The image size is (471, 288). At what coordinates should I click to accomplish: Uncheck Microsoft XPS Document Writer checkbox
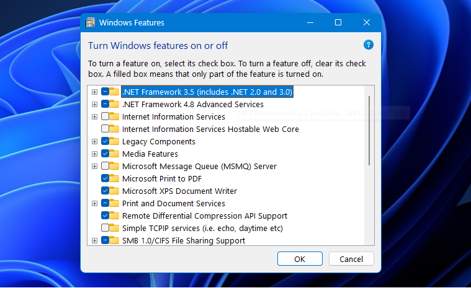click(x=105, y=191)
